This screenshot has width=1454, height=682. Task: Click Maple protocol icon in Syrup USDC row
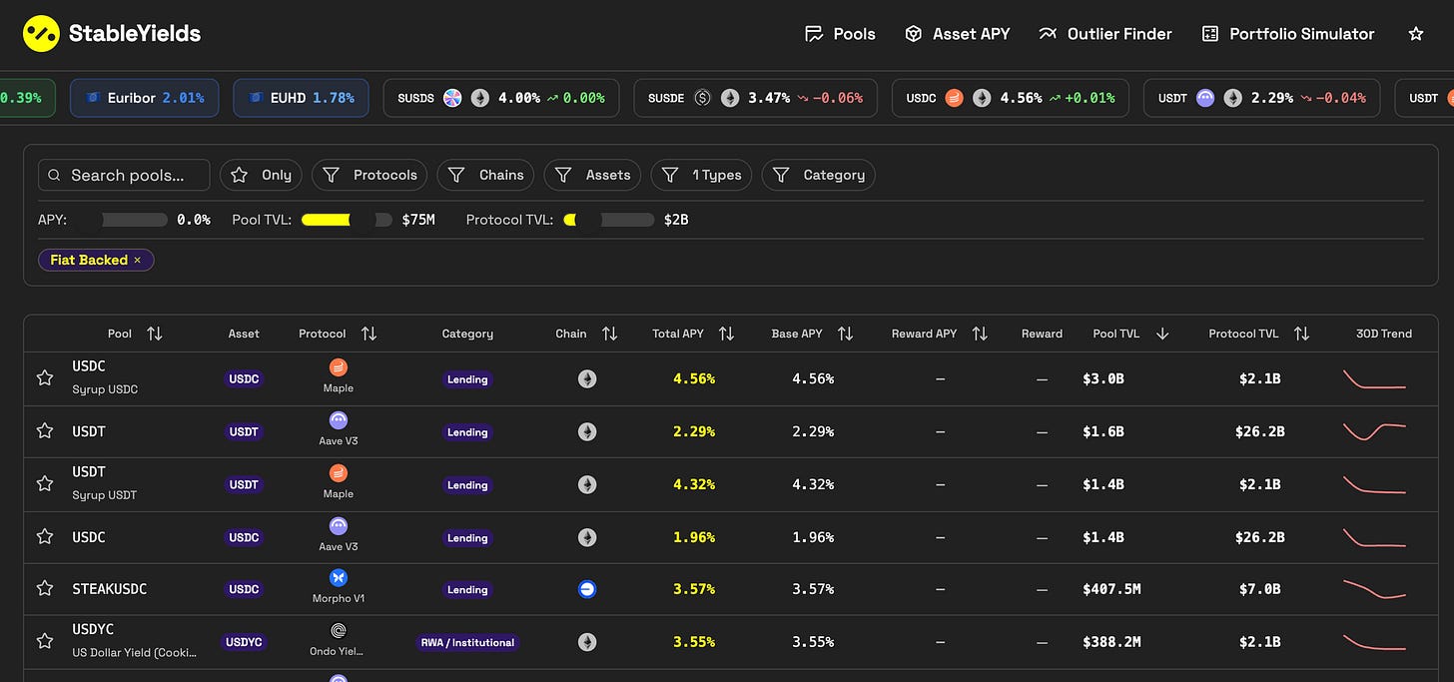tap(339, 367)
